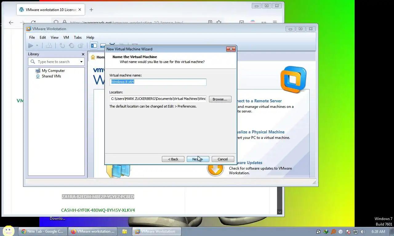394x236 pixels.
Task: Click the Virtual machine name text field
Action: click(158, 82)
